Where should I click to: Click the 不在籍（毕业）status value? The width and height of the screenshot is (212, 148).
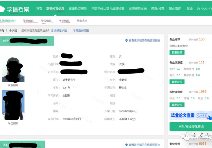coord(128,119)
